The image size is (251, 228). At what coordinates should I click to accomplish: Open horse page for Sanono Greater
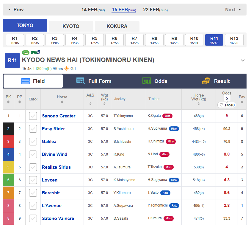pos(59,116)
